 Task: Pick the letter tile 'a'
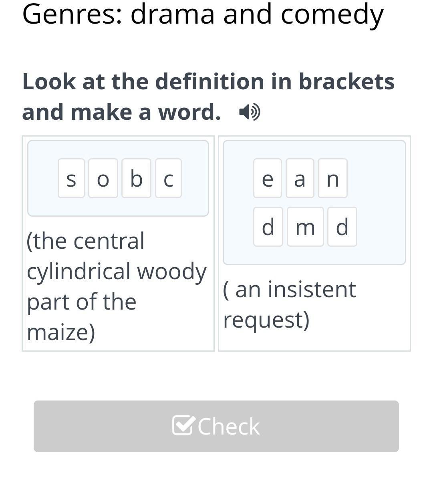[300, 179]
